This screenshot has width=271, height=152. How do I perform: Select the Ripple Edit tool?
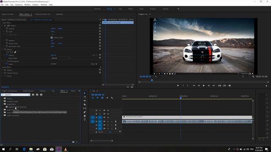pos(85,100)
